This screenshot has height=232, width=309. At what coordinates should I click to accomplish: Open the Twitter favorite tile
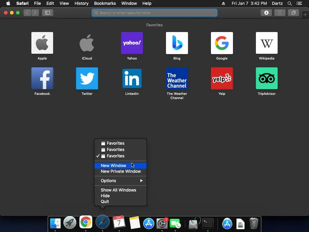click(x=87, y=78)
